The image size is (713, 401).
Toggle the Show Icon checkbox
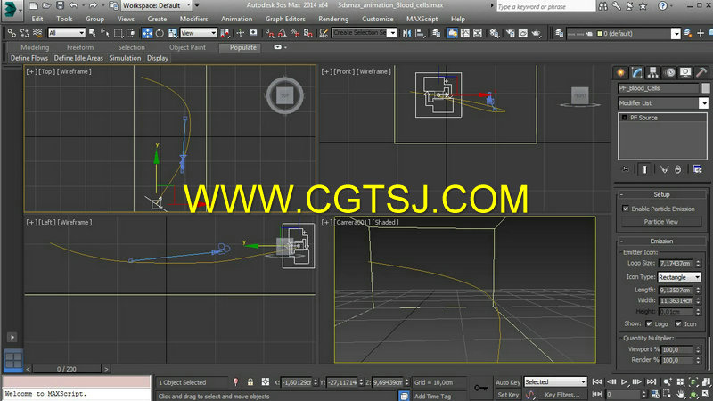pyautogui.click(x=678, y=323)
